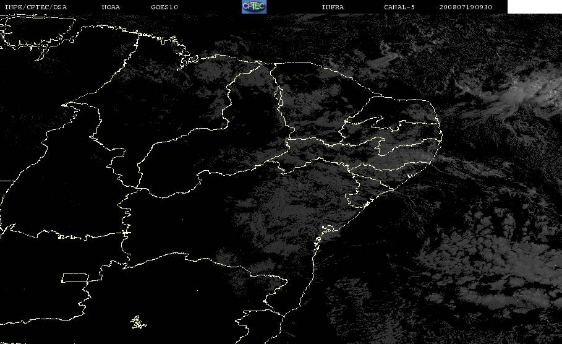Click the GOES10 satellite name label

click(164, 7)
